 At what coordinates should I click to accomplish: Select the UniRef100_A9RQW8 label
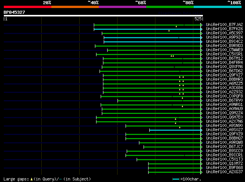click(x=224, y=143)
